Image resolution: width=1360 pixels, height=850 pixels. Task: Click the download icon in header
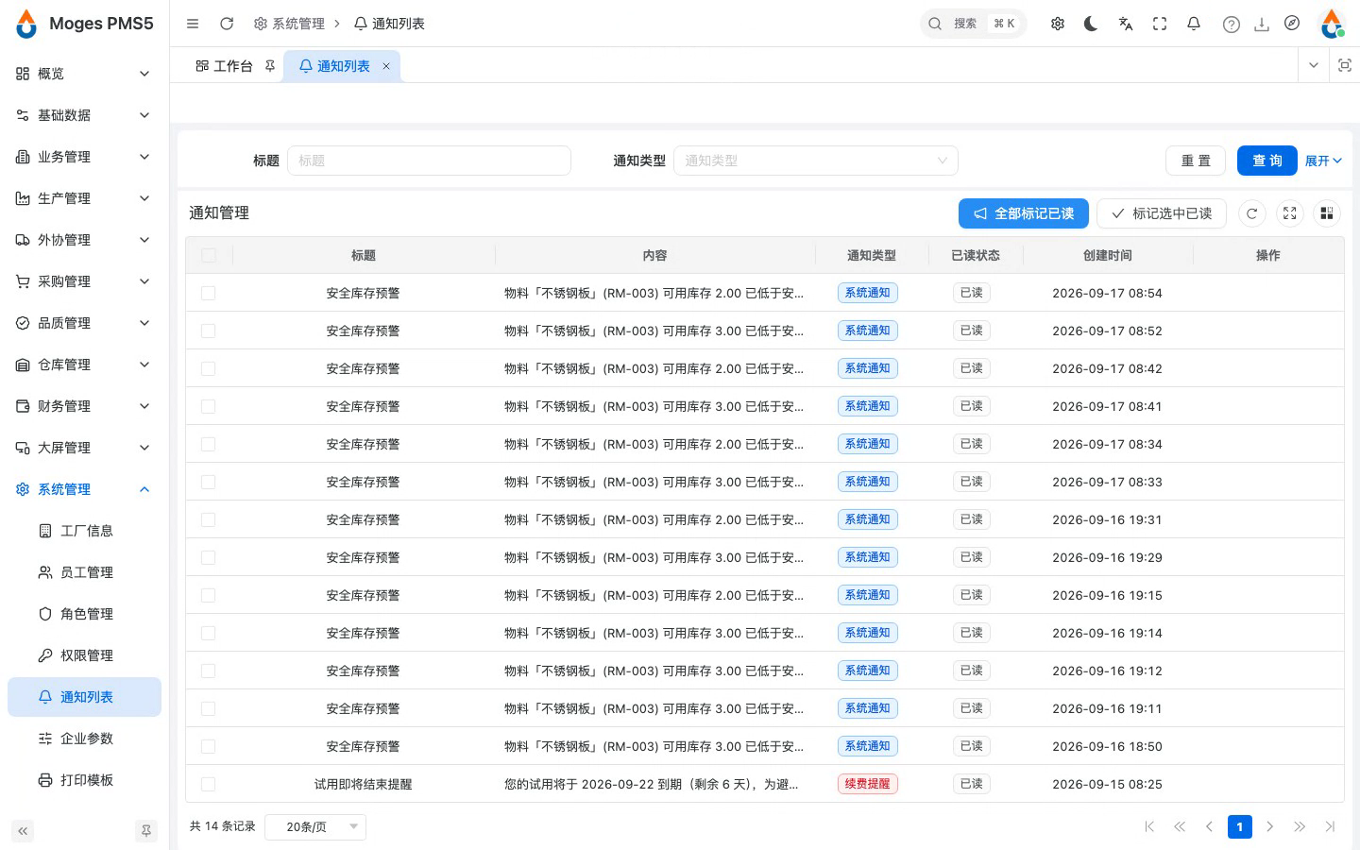tap(1261, 25)
